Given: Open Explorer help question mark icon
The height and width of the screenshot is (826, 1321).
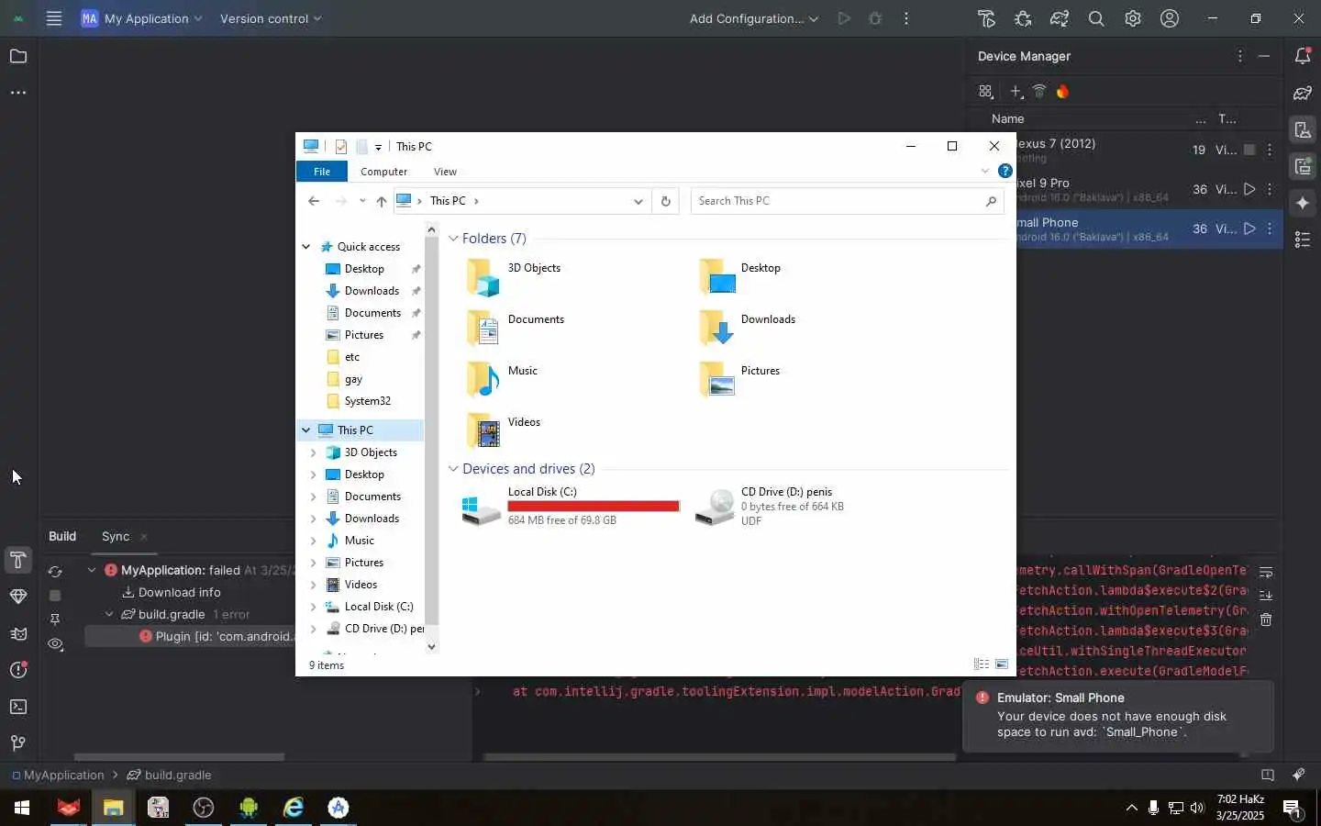Looking at the screenshot, I should (x=1005, y=172).
